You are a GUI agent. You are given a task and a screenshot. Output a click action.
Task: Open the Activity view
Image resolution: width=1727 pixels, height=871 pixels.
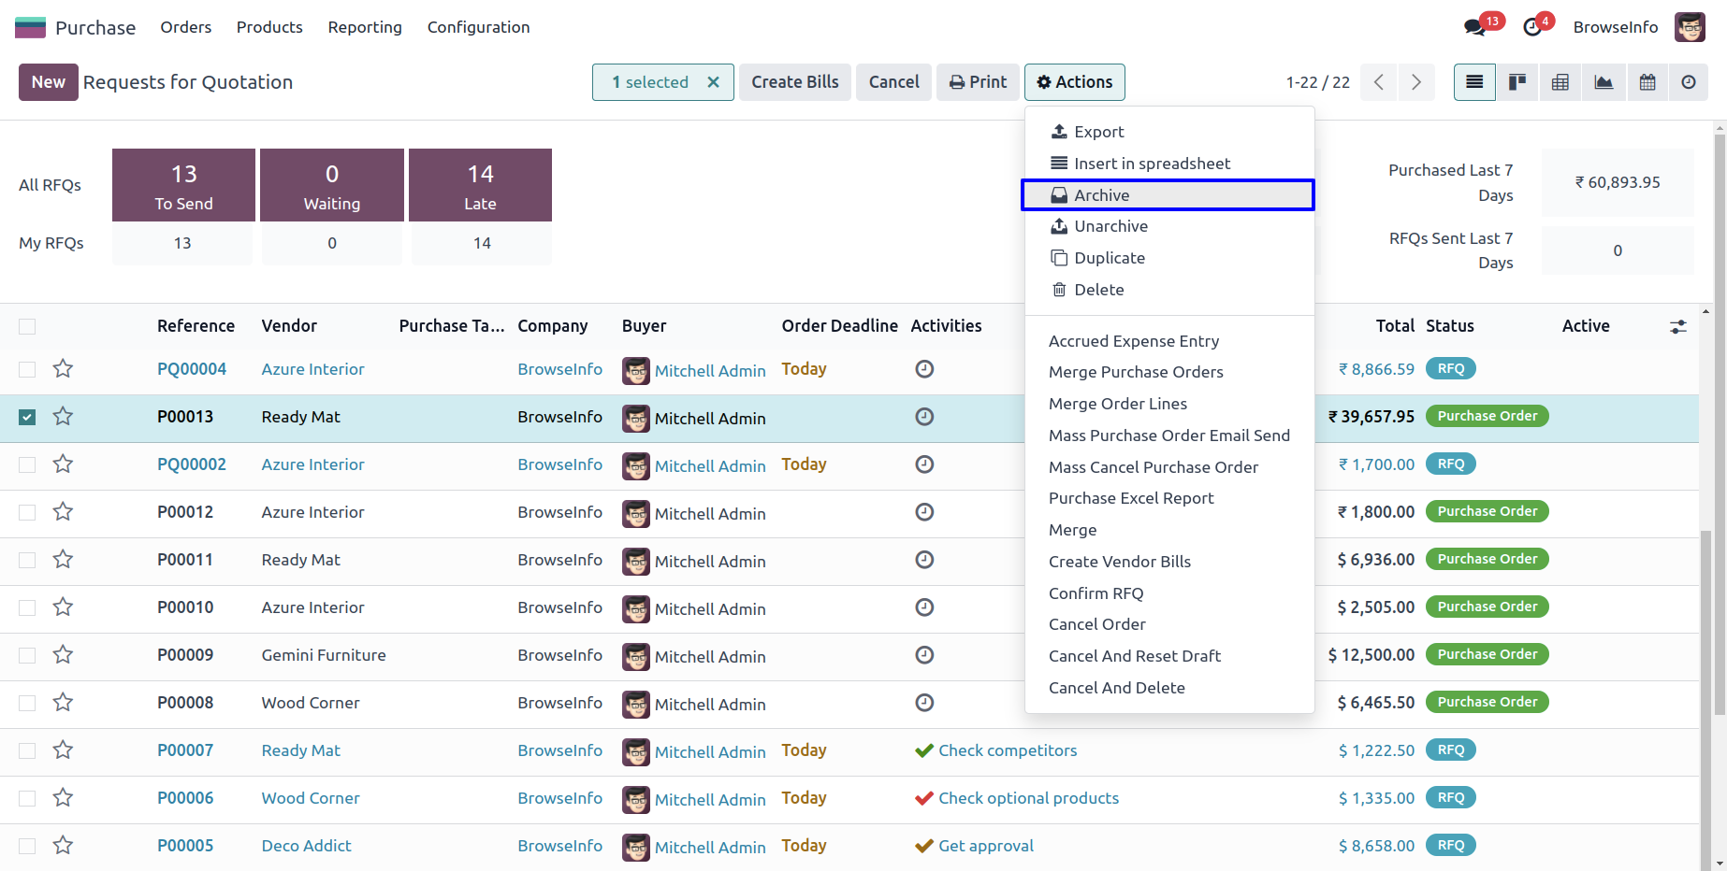1688,82
